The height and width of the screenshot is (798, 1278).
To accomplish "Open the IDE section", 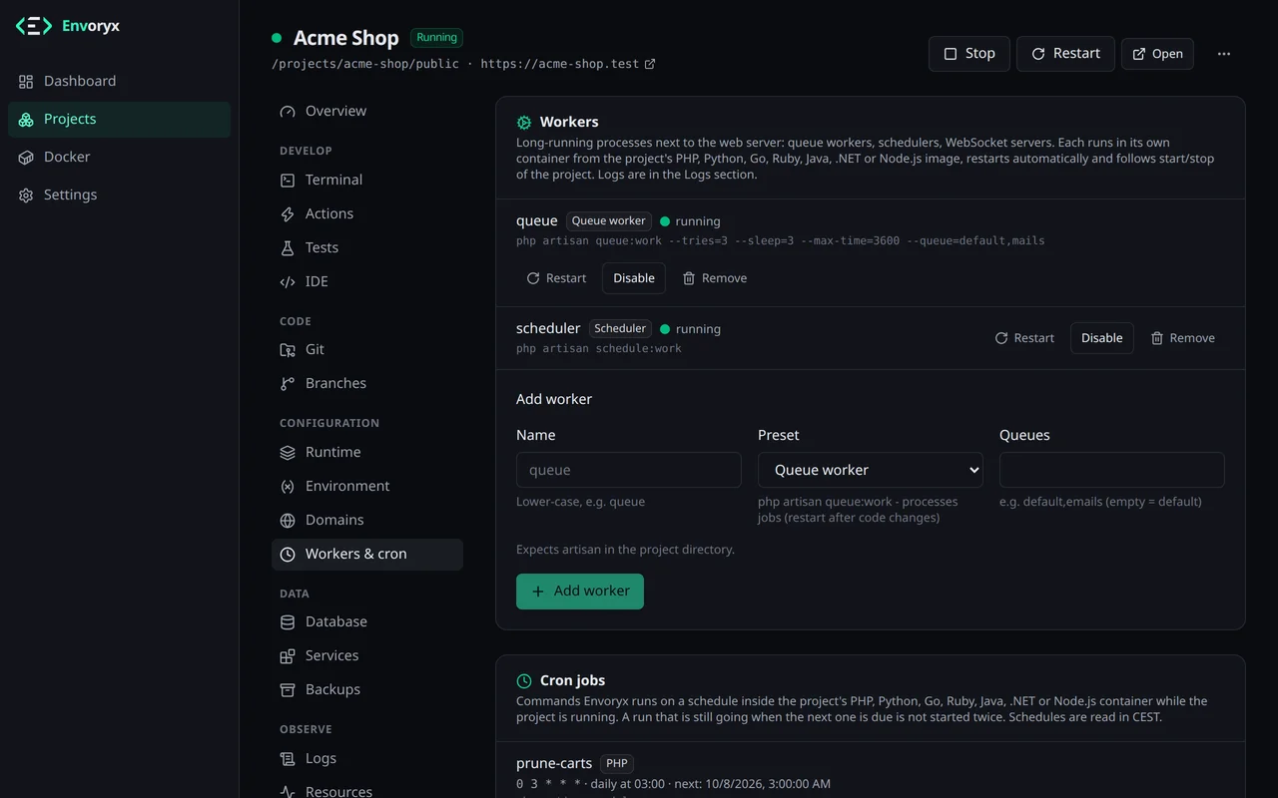I will tap(367, 281).
